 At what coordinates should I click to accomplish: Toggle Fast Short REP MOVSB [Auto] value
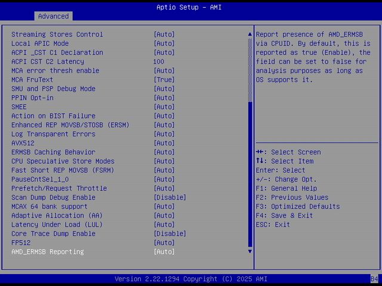164,170
